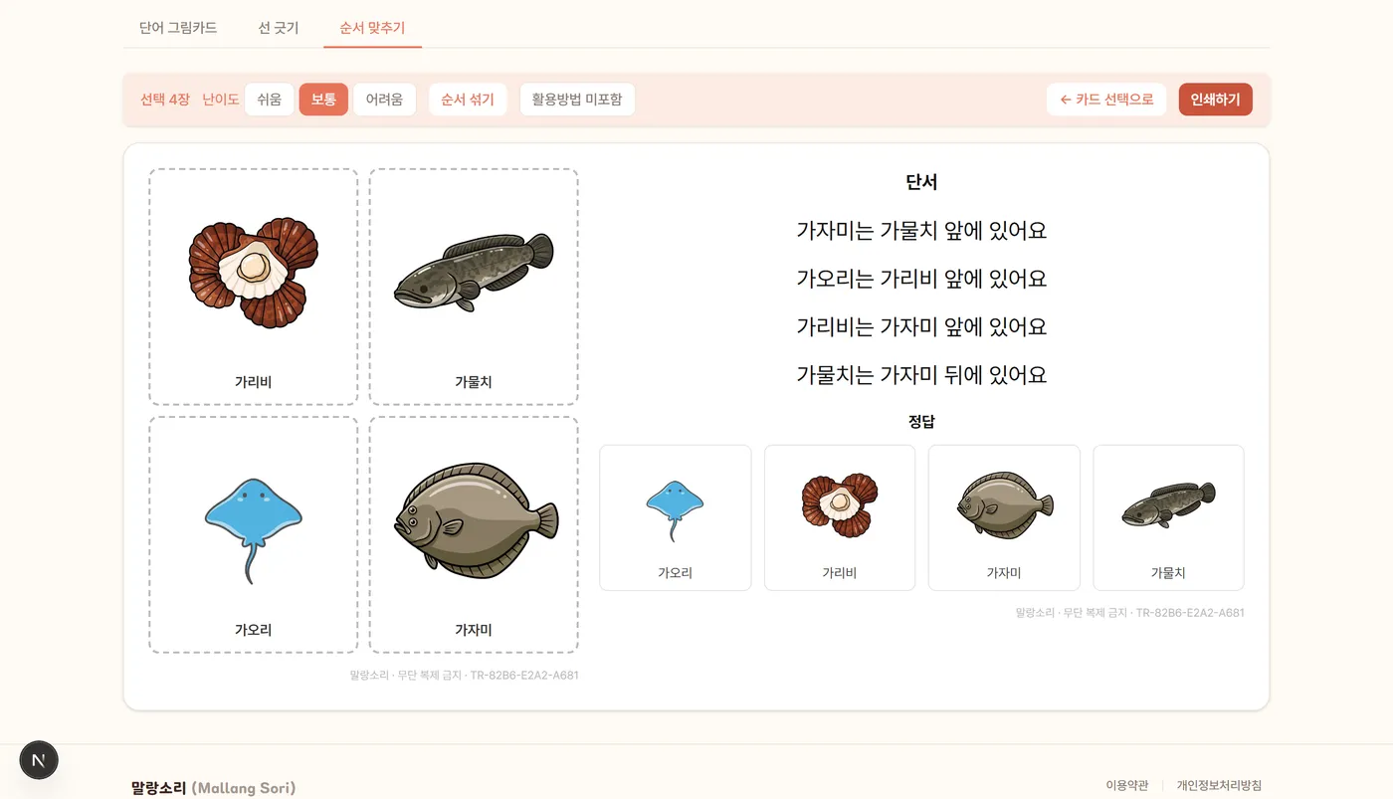Select the 가오리 answer card under 정답
Viewport: 1393px width, 799px height.
click(x=676, y=517)
